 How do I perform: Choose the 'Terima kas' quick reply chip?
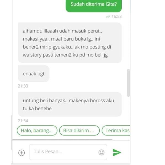coord(116,131)
